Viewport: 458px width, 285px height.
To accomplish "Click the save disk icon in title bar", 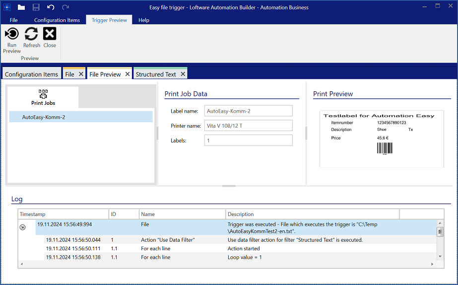I will click(36, 7).
